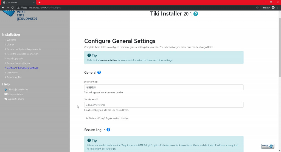Image resolution: width=281 pixels, height=152 pixels.
Task: Click the help icon beside Secure Log in
Action: coord(108,130)
